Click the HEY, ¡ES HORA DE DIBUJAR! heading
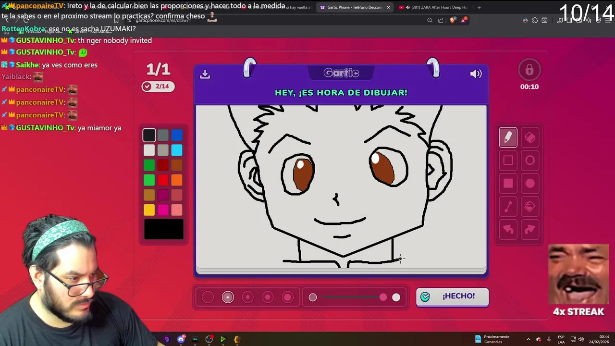Screen dimensions: 615x346 click(341, 92)
